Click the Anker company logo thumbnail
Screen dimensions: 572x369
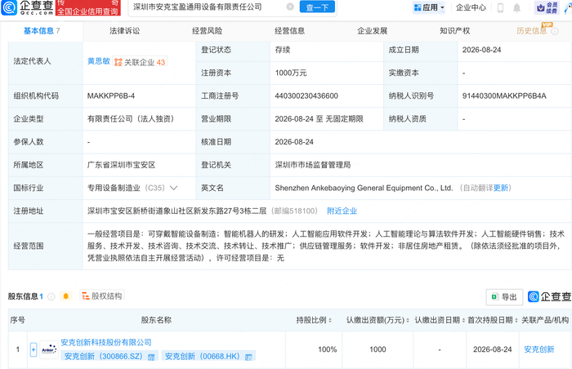coord(49,349)
